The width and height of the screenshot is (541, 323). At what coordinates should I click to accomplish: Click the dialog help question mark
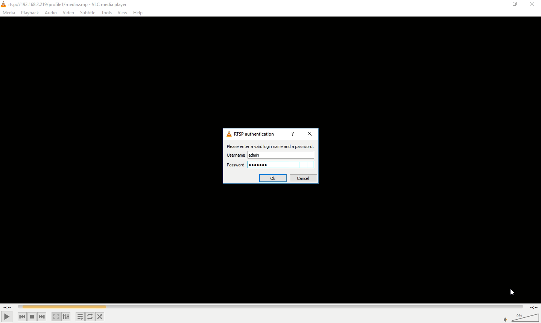pyautogui.click(x=293, y=134)
